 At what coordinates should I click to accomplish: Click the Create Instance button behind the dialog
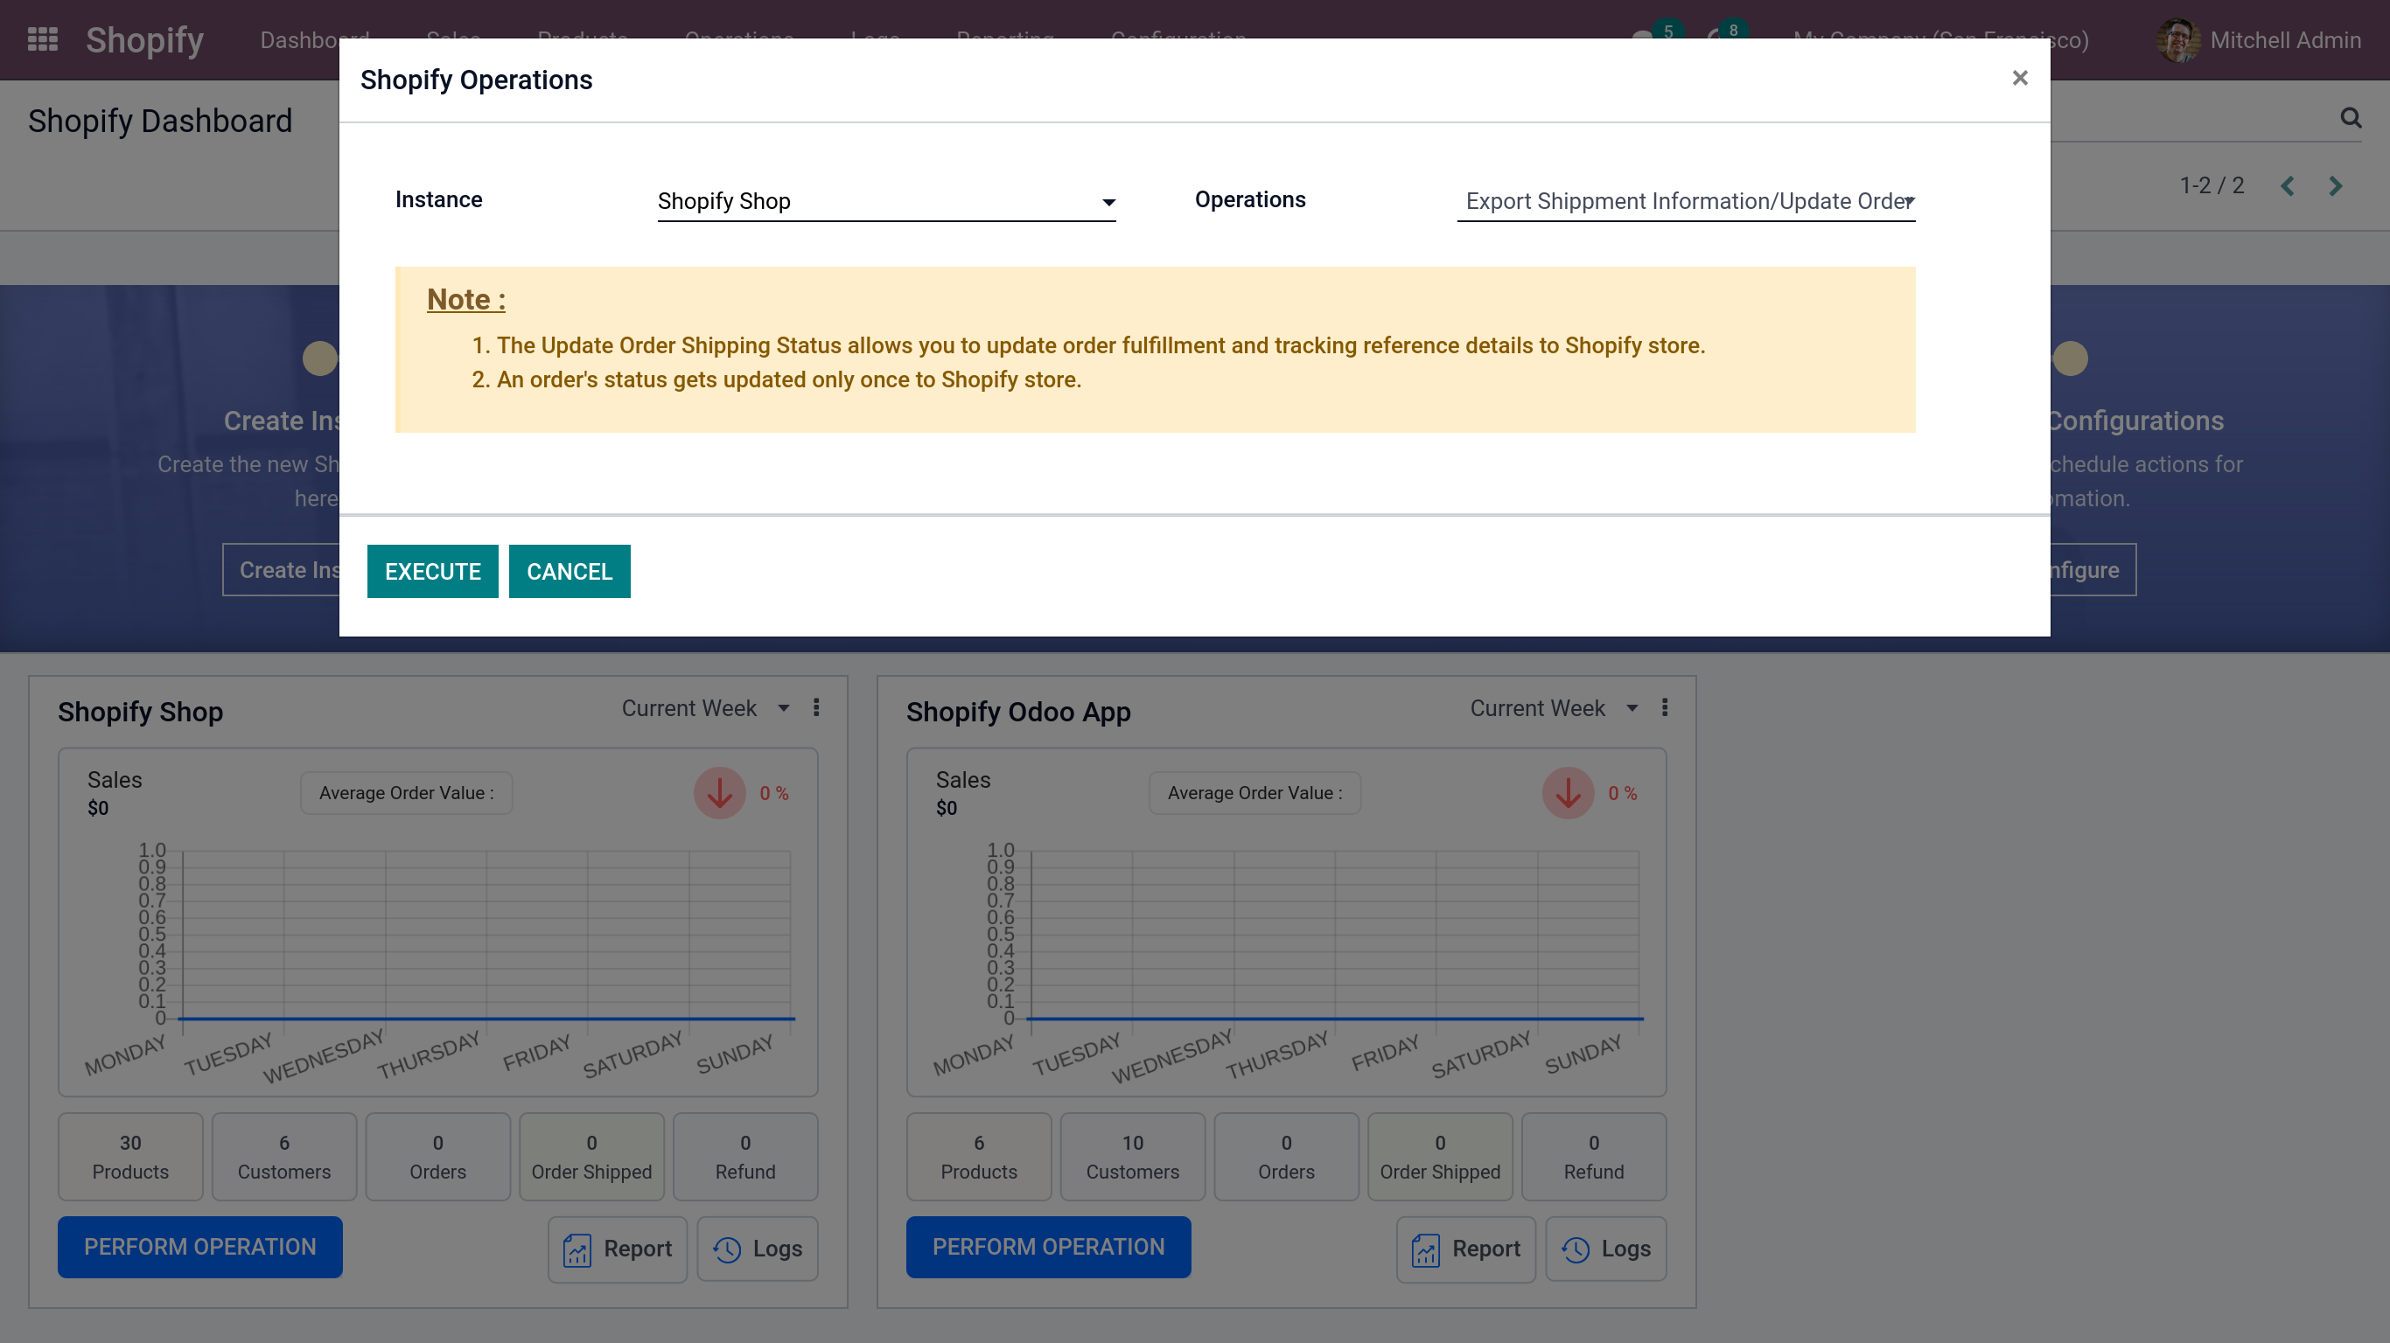click(282, 569)
